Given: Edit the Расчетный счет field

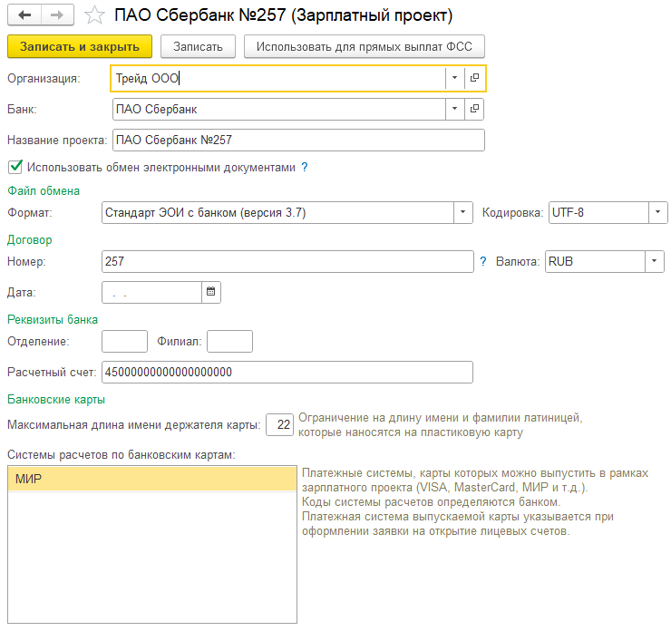Looking at the screenshot, I should pos(287,373).
